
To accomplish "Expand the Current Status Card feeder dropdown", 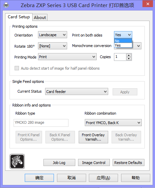I will coord(77,92).
